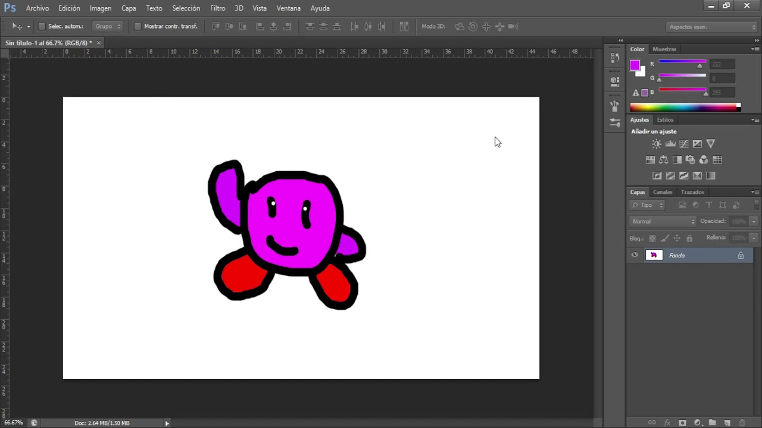
Task: Toggle Mostrar contr. transf. checkbox
Action: [x=138, y=26]
